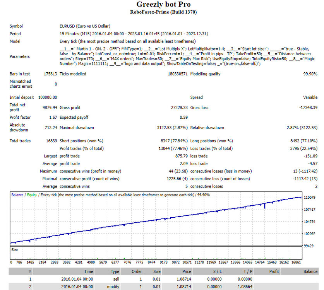The width and height of the screenshot is (324, 290).
Task: Click the absolute drawdown value 712.24
Action: point(51,128)
